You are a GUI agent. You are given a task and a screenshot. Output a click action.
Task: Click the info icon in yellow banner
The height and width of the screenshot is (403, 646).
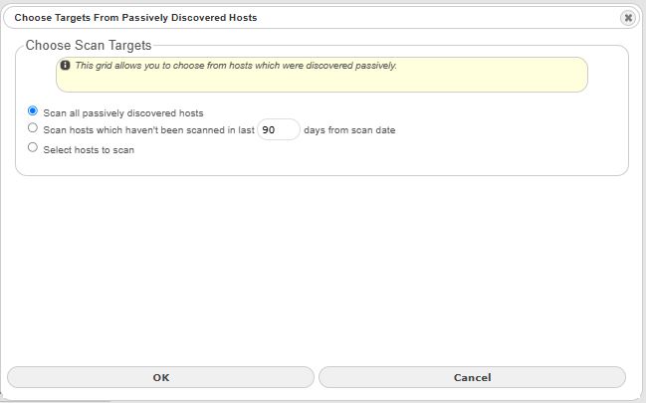coord(65,65)
